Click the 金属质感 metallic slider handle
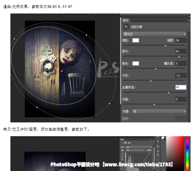Image resolution: width=192 pixels, height=171 pixels. pos(169,93)
